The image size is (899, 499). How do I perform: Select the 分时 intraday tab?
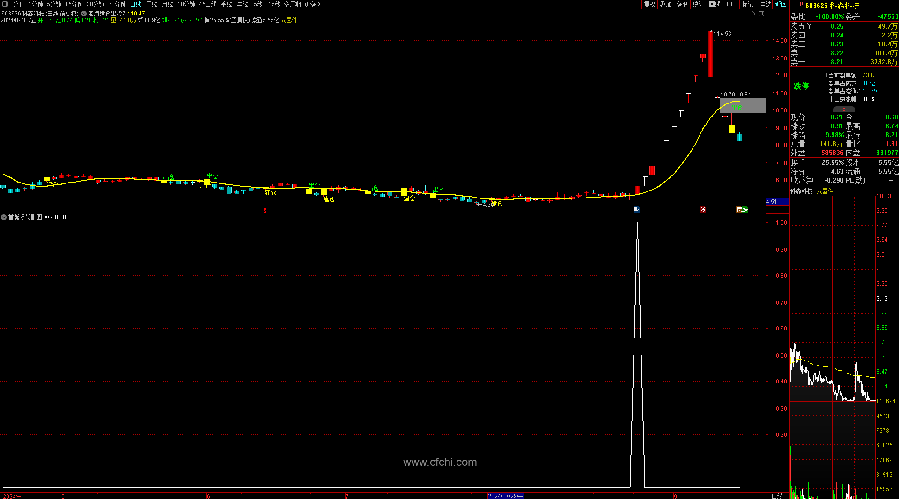(18, 4)
